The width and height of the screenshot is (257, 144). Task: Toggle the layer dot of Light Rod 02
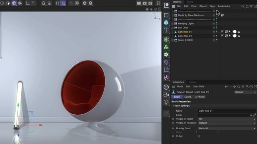click(x=214, y=36)
